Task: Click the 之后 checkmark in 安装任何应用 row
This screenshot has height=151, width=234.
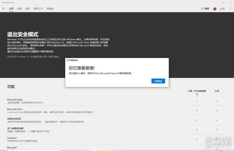Action: [x=217, y=120]
